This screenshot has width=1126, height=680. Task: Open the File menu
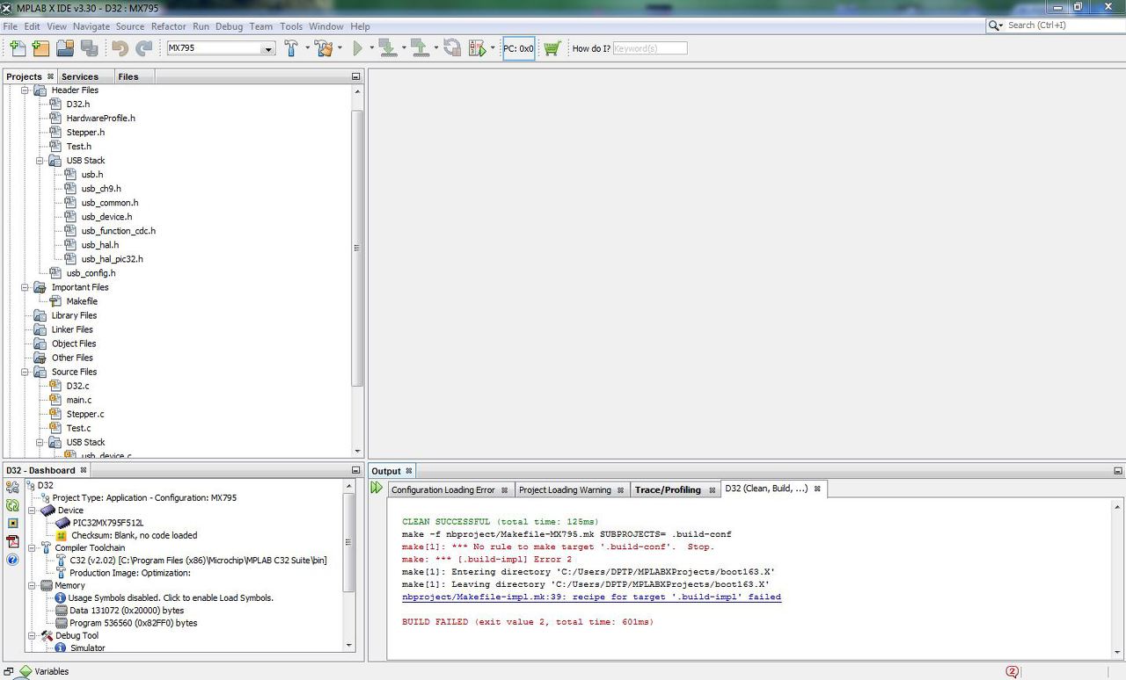[x=11, y=26]
